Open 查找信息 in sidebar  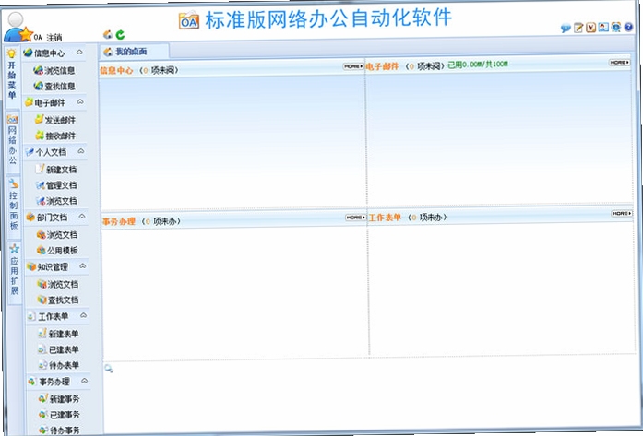tap(54, 86)
